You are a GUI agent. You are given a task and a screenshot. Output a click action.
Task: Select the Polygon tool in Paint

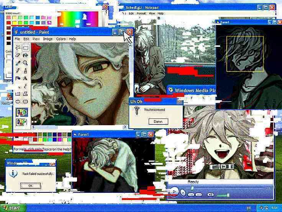tap(25, 94)
